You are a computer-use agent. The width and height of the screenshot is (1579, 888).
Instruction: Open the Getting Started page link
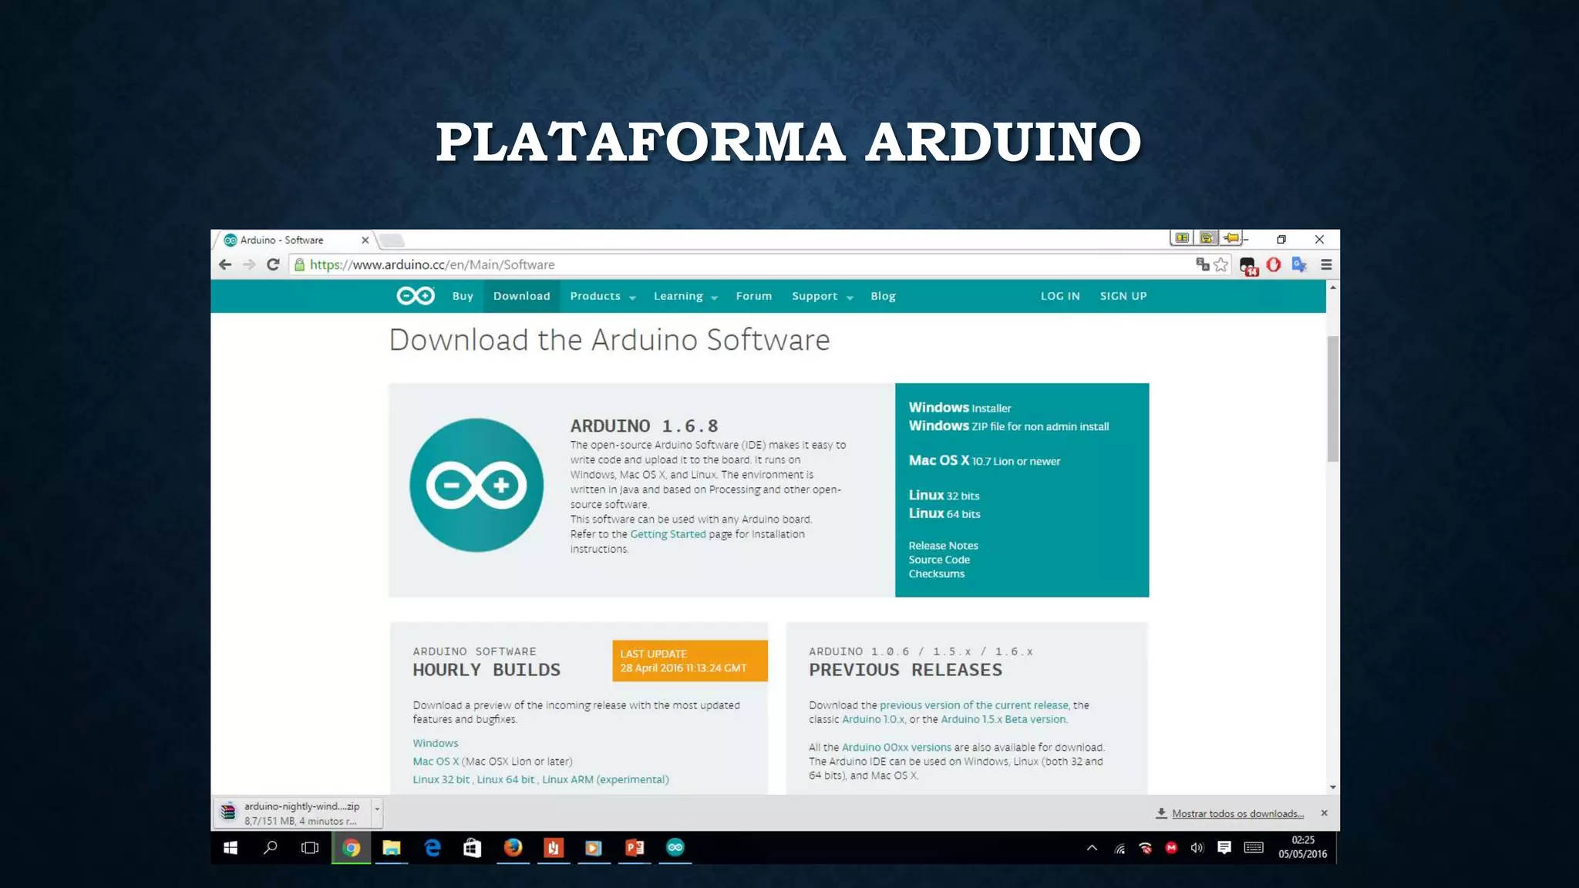point(668,534)
